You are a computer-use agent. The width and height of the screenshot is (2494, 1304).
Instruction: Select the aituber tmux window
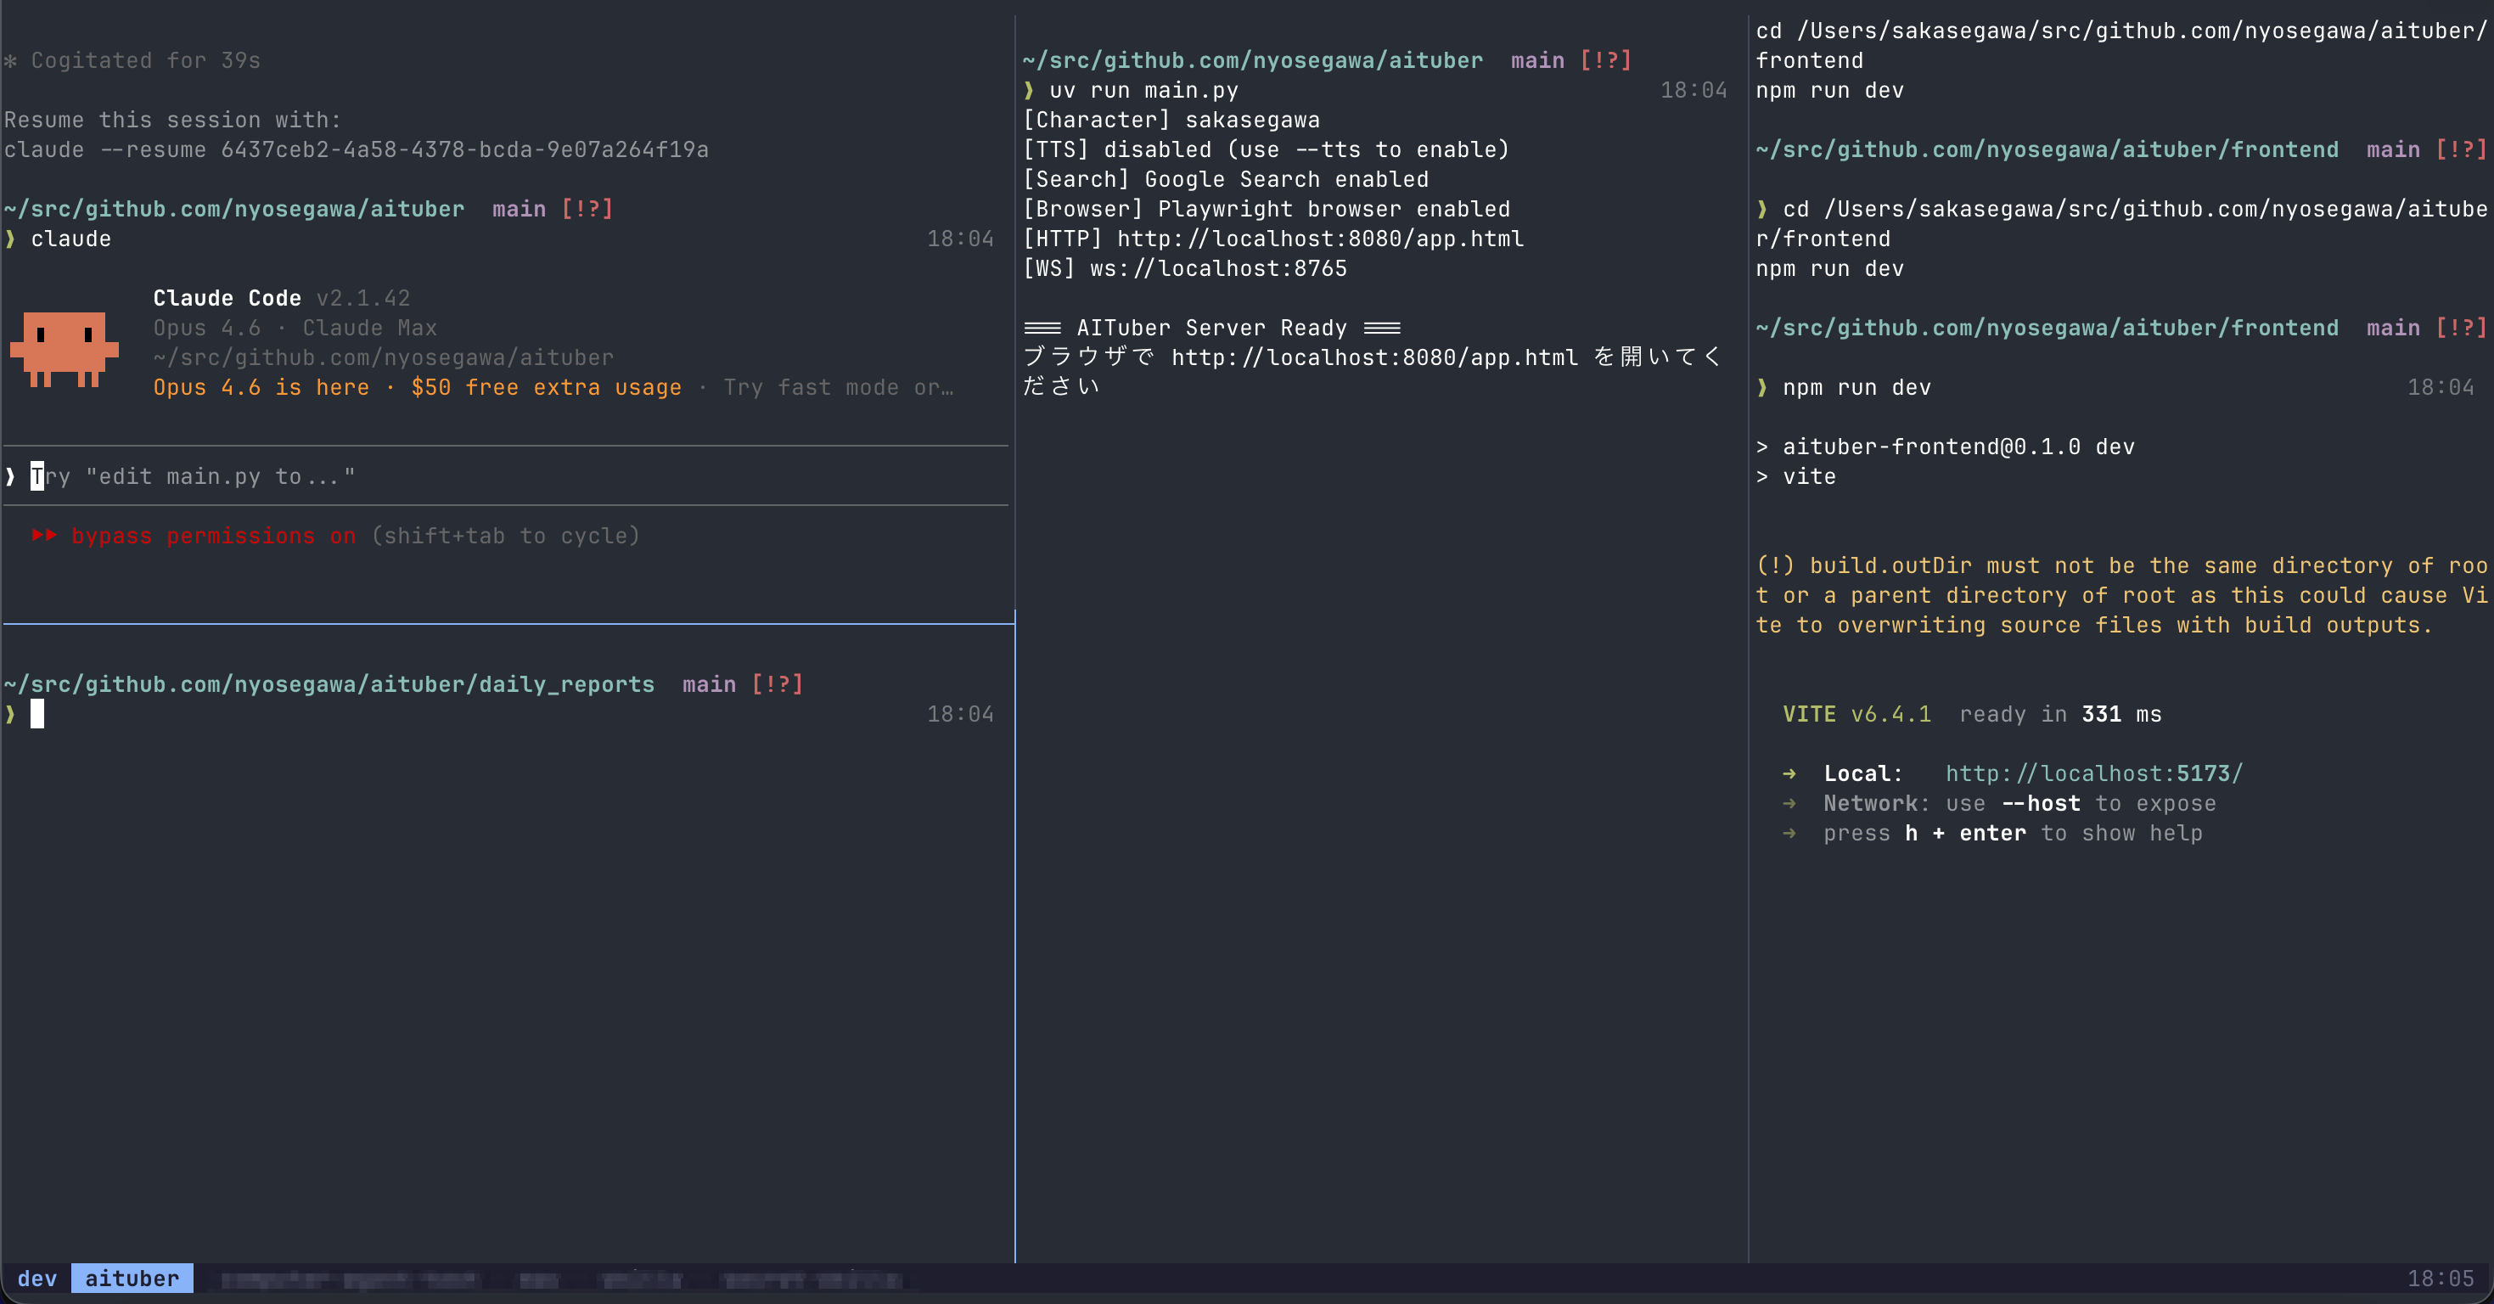point(132,1279)
